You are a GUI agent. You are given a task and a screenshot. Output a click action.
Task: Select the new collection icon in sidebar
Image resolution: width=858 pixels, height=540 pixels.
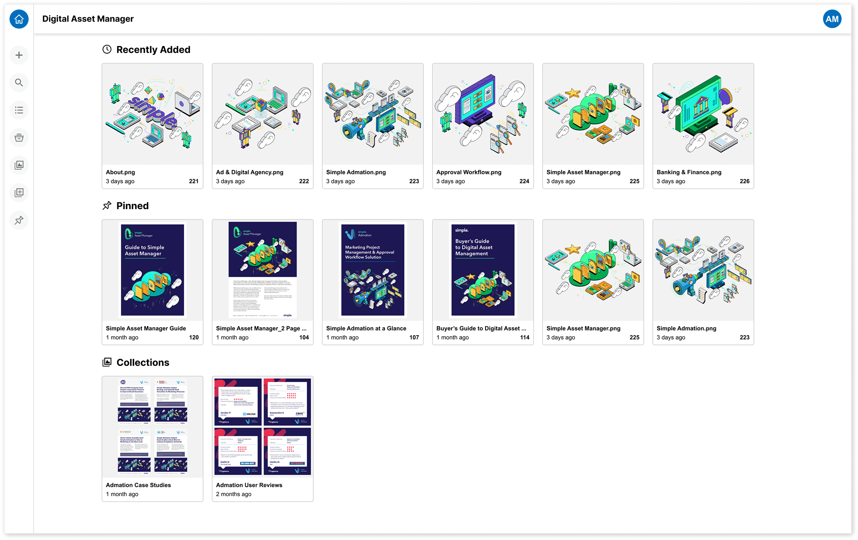pos(19,193)
